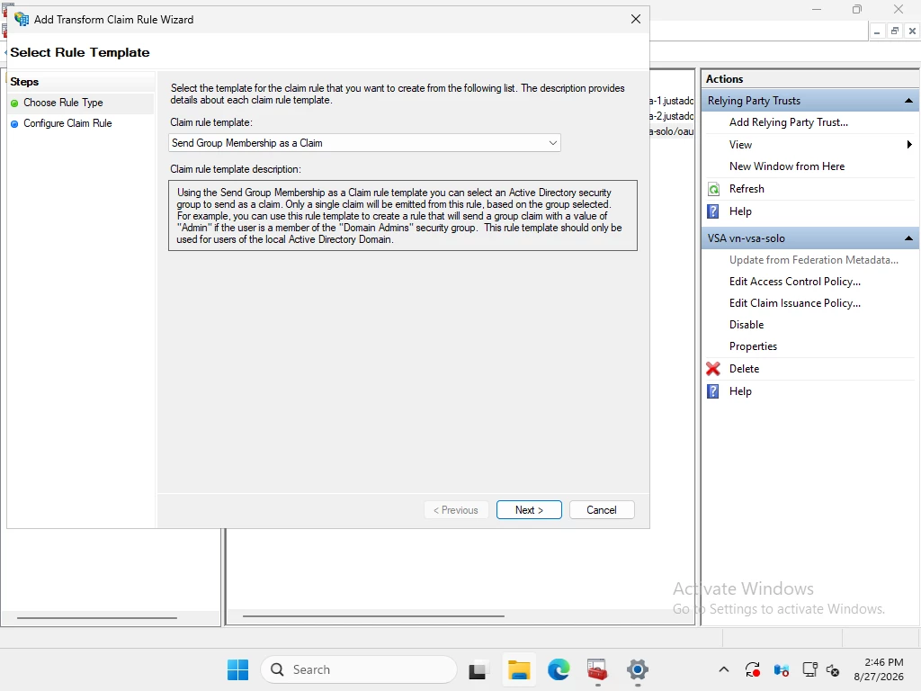Click the wizard title bar icon
Image resolution: width=921 pixels, height=691 pixels.
pos(22,20)
